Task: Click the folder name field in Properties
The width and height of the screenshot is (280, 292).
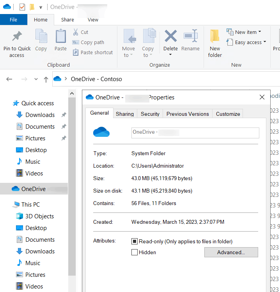Action: [x=195, y=133]
